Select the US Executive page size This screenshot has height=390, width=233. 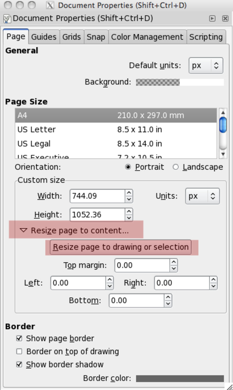point(116,155)
